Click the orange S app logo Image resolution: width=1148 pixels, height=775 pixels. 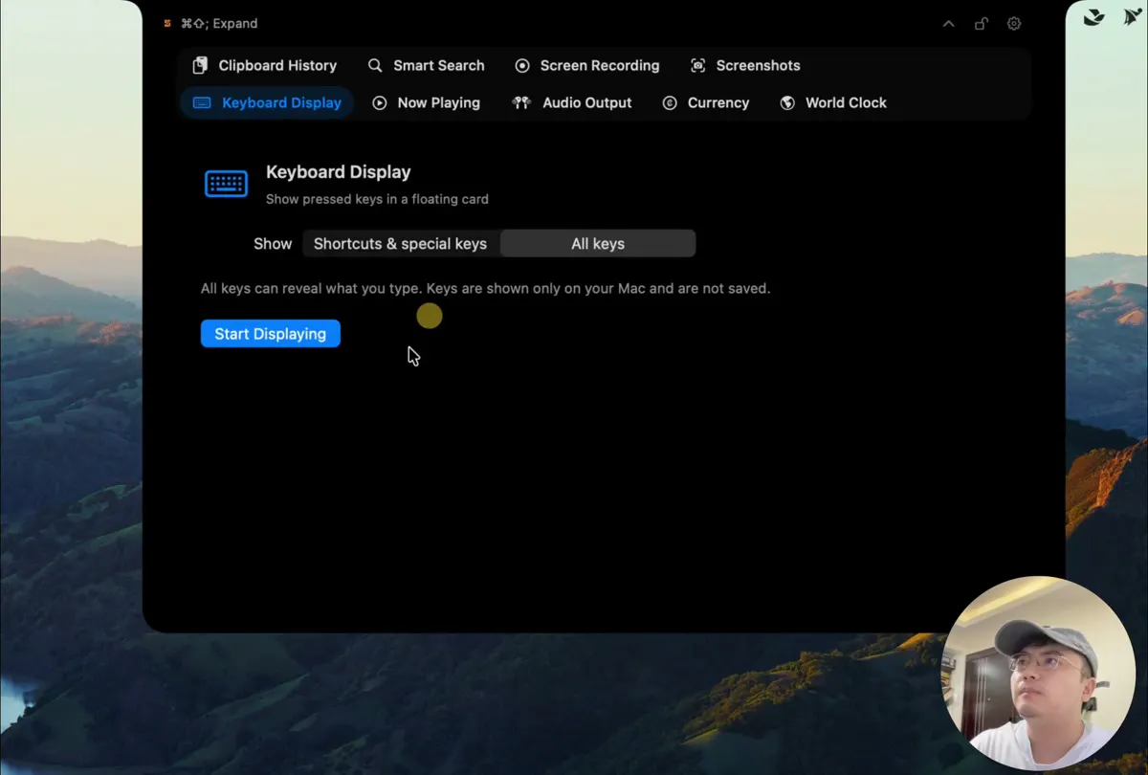coord(167,24)
